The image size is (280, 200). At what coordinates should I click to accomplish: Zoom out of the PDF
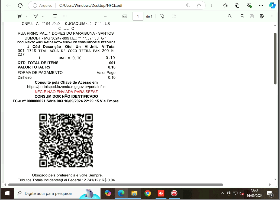click(x=105, y=16)
